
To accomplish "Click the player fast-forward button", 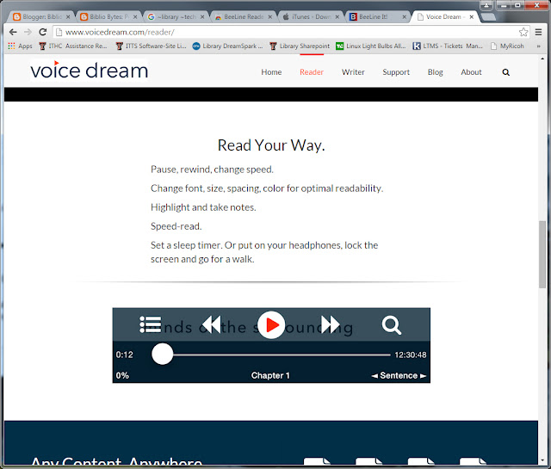I will pyautogui.click(x=331, y=324).
